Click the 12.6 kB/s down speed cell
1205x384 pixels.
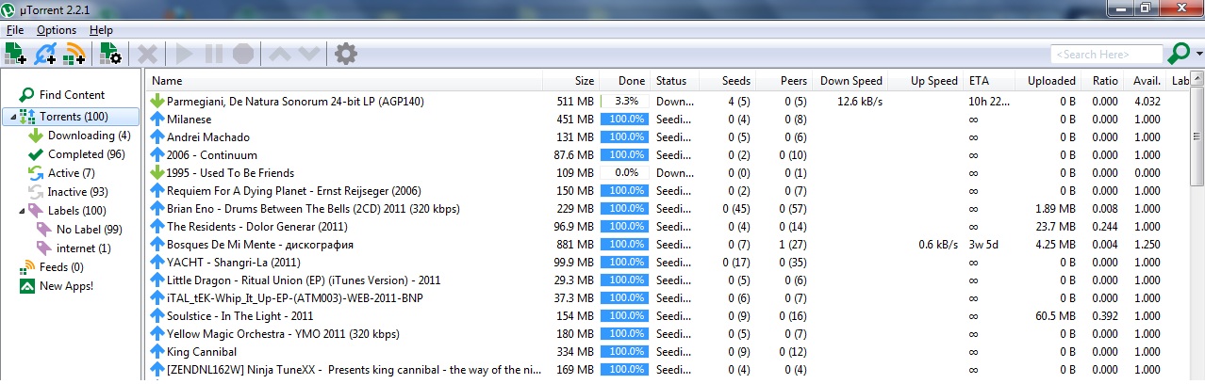(860, 101)
